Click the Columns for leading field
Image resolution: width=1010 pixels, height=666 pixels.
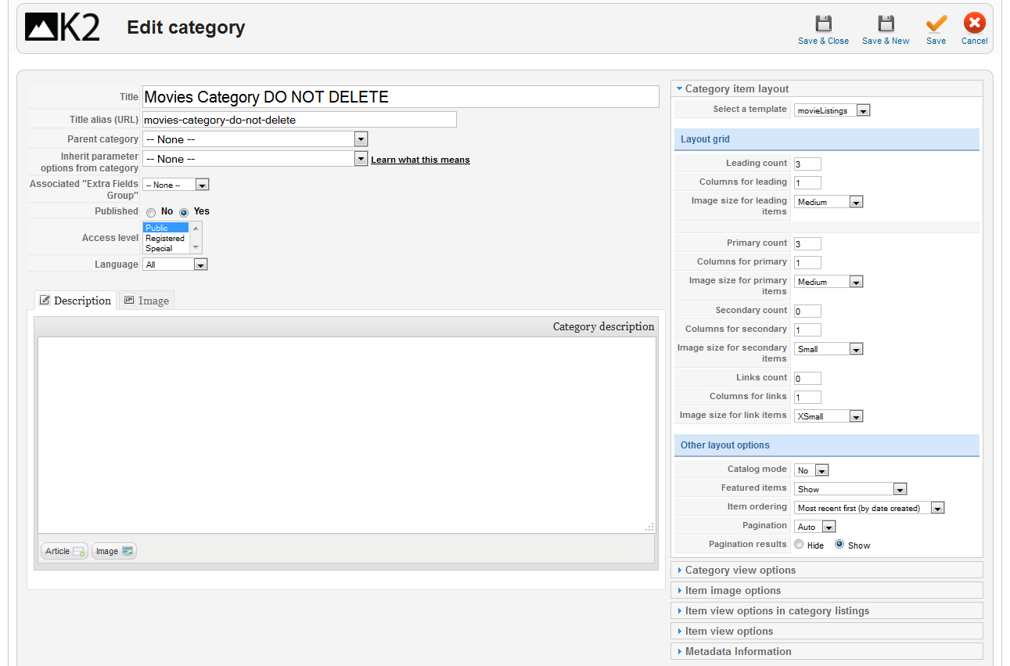click(807, 183)
